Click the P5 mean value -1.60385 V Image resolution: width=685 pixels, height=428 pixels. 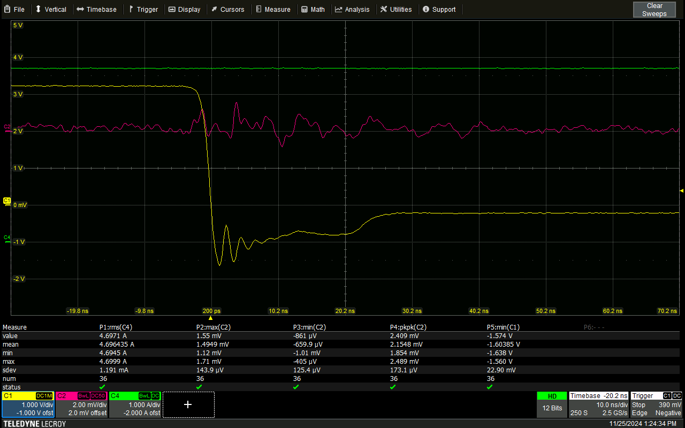point(503,345)
